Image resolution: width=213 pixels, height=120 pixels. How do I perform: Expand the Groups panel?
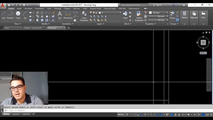tap(174, 24)
